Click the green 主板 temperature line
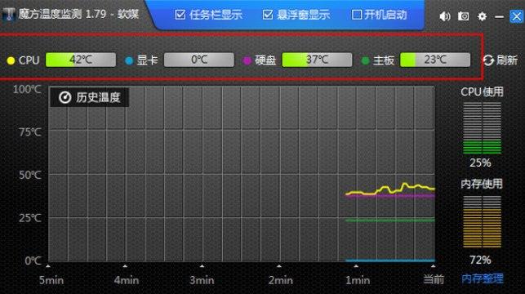Viewport: 525px width, 294px height. [x=390, y=220]
